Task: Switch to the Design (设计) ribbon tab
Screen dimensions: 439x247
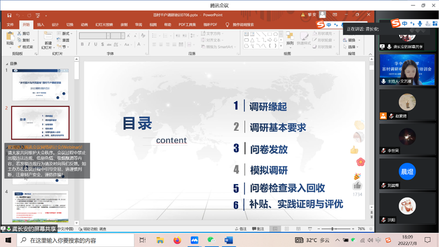Action: click(55, 24)
